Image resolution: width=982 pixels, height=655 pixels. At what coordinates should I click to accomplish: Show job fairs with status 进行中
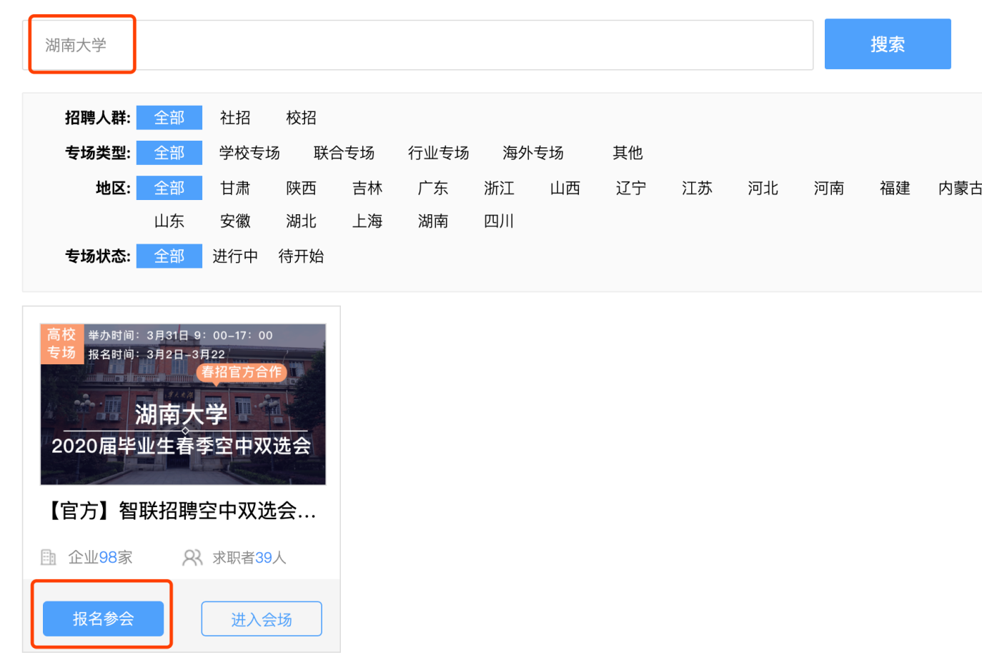[235, 256]
